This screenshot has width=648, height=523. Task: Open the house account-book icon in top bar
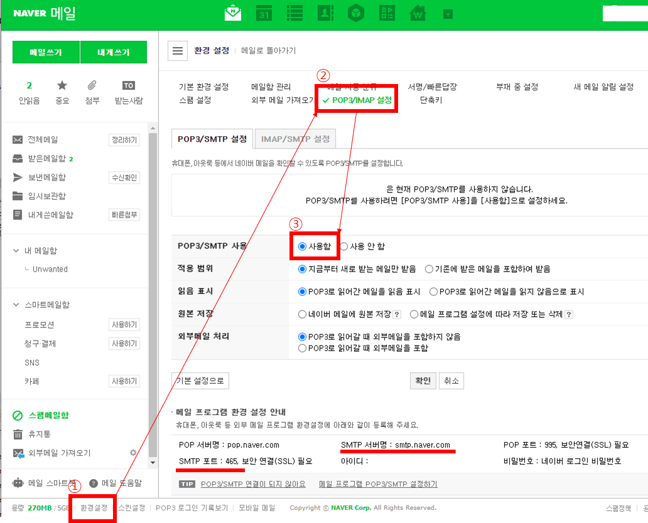[x=418, y=13]
